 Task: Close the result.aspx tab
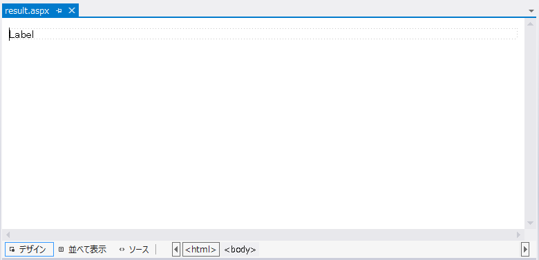(x=71, y=10)
